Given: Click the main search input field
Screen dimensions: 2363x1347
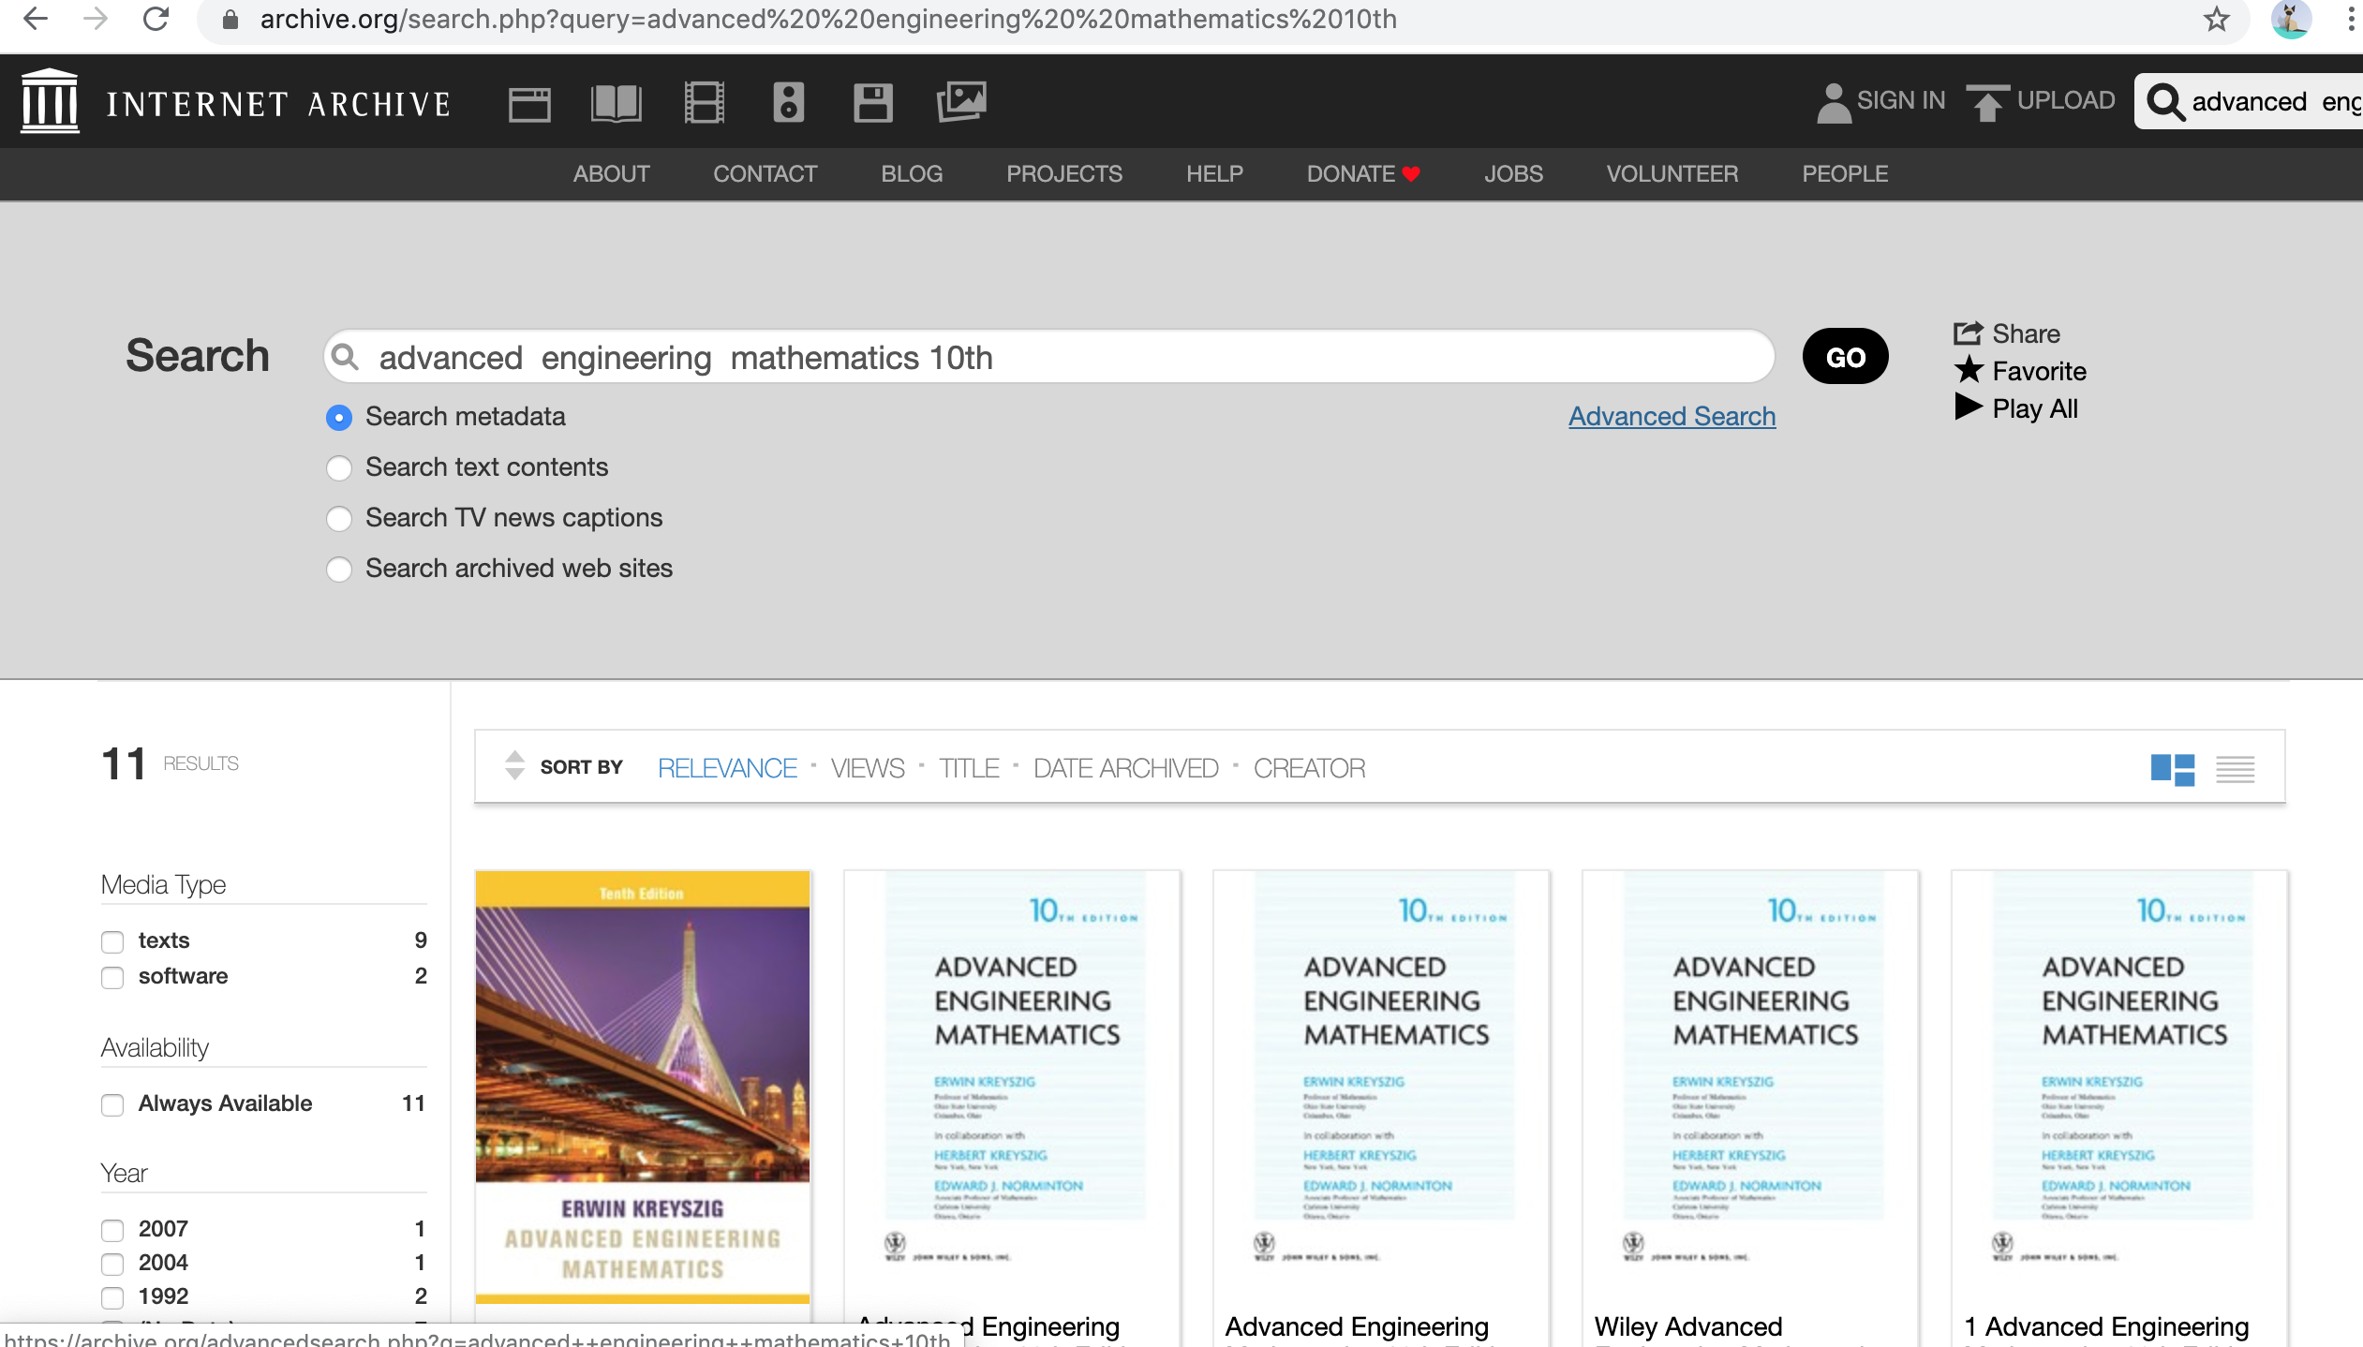Looking at the screenshot, I should tap(1048, 356).
